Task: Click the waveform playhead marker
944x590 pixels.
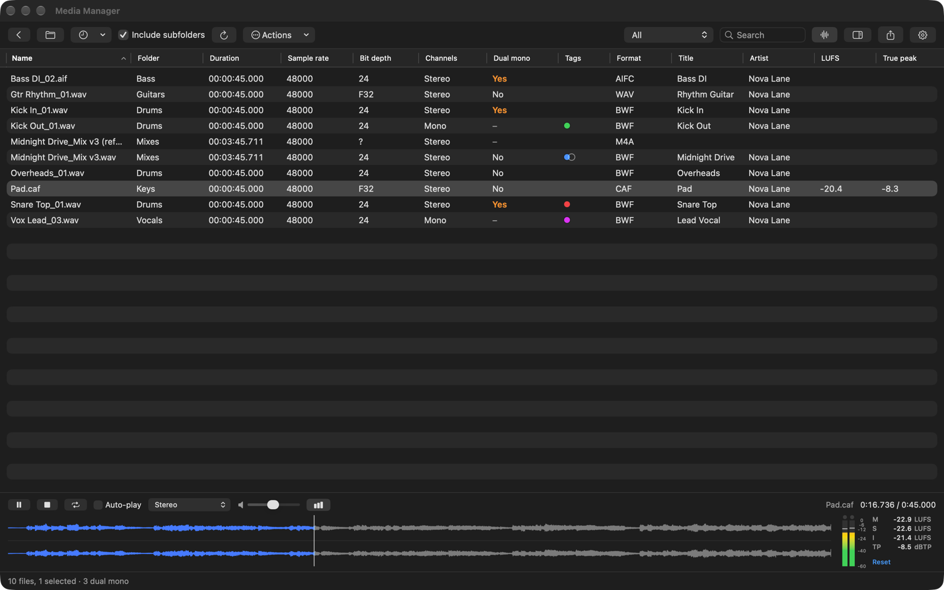Action: (314, 540)
